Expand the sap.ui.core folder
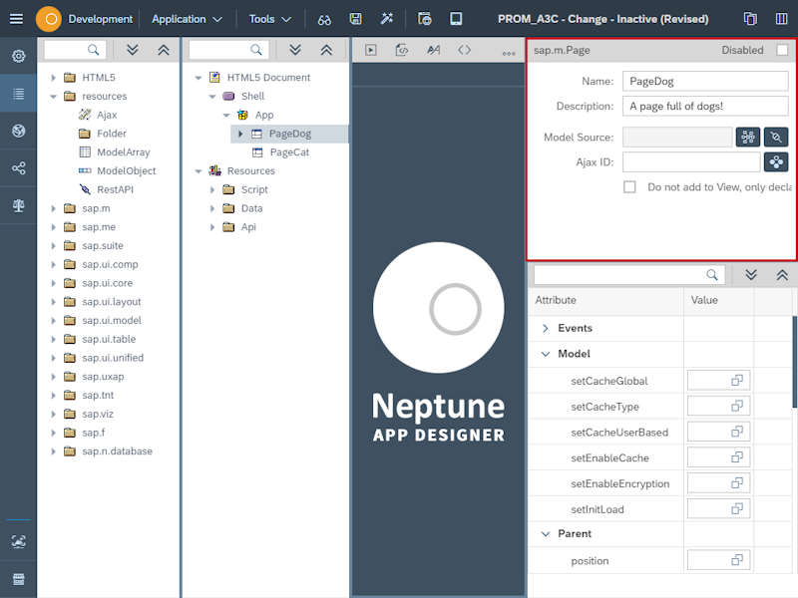This screenshot has width=798, height=598. coord(53,283)
